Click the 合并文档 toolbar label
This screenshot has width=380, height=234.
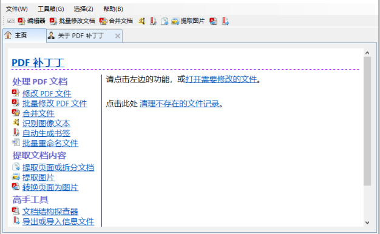121,21
